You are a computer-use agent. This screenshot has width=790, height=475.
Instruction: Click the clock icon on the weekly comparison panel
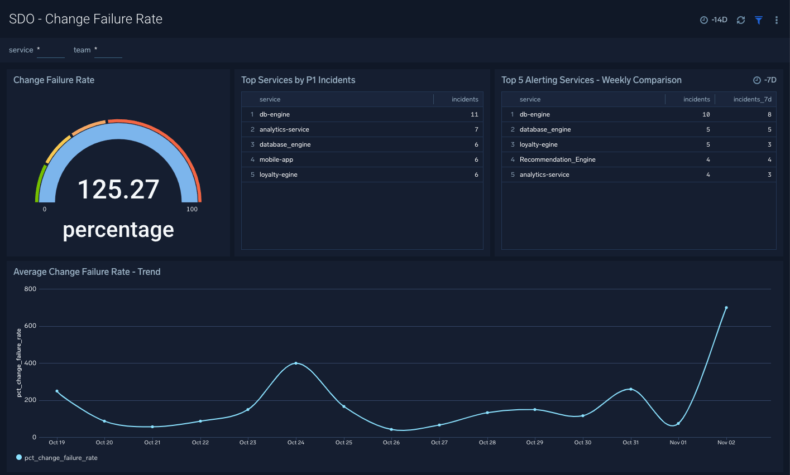point(757,80)
